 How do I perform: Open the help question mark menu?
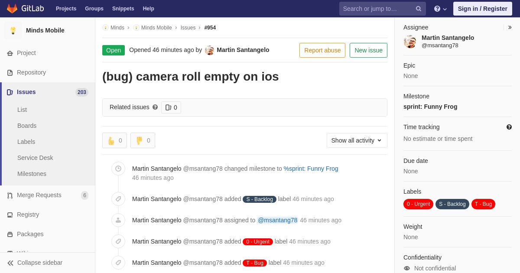point(440,9)
